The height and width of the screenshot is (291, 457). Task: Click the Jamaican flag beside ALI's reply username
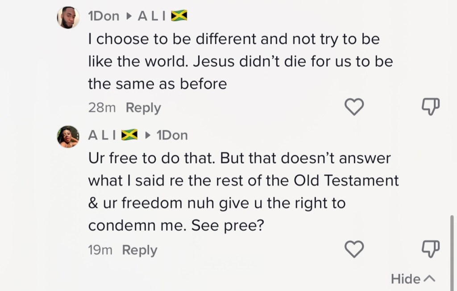click(130, 135)
